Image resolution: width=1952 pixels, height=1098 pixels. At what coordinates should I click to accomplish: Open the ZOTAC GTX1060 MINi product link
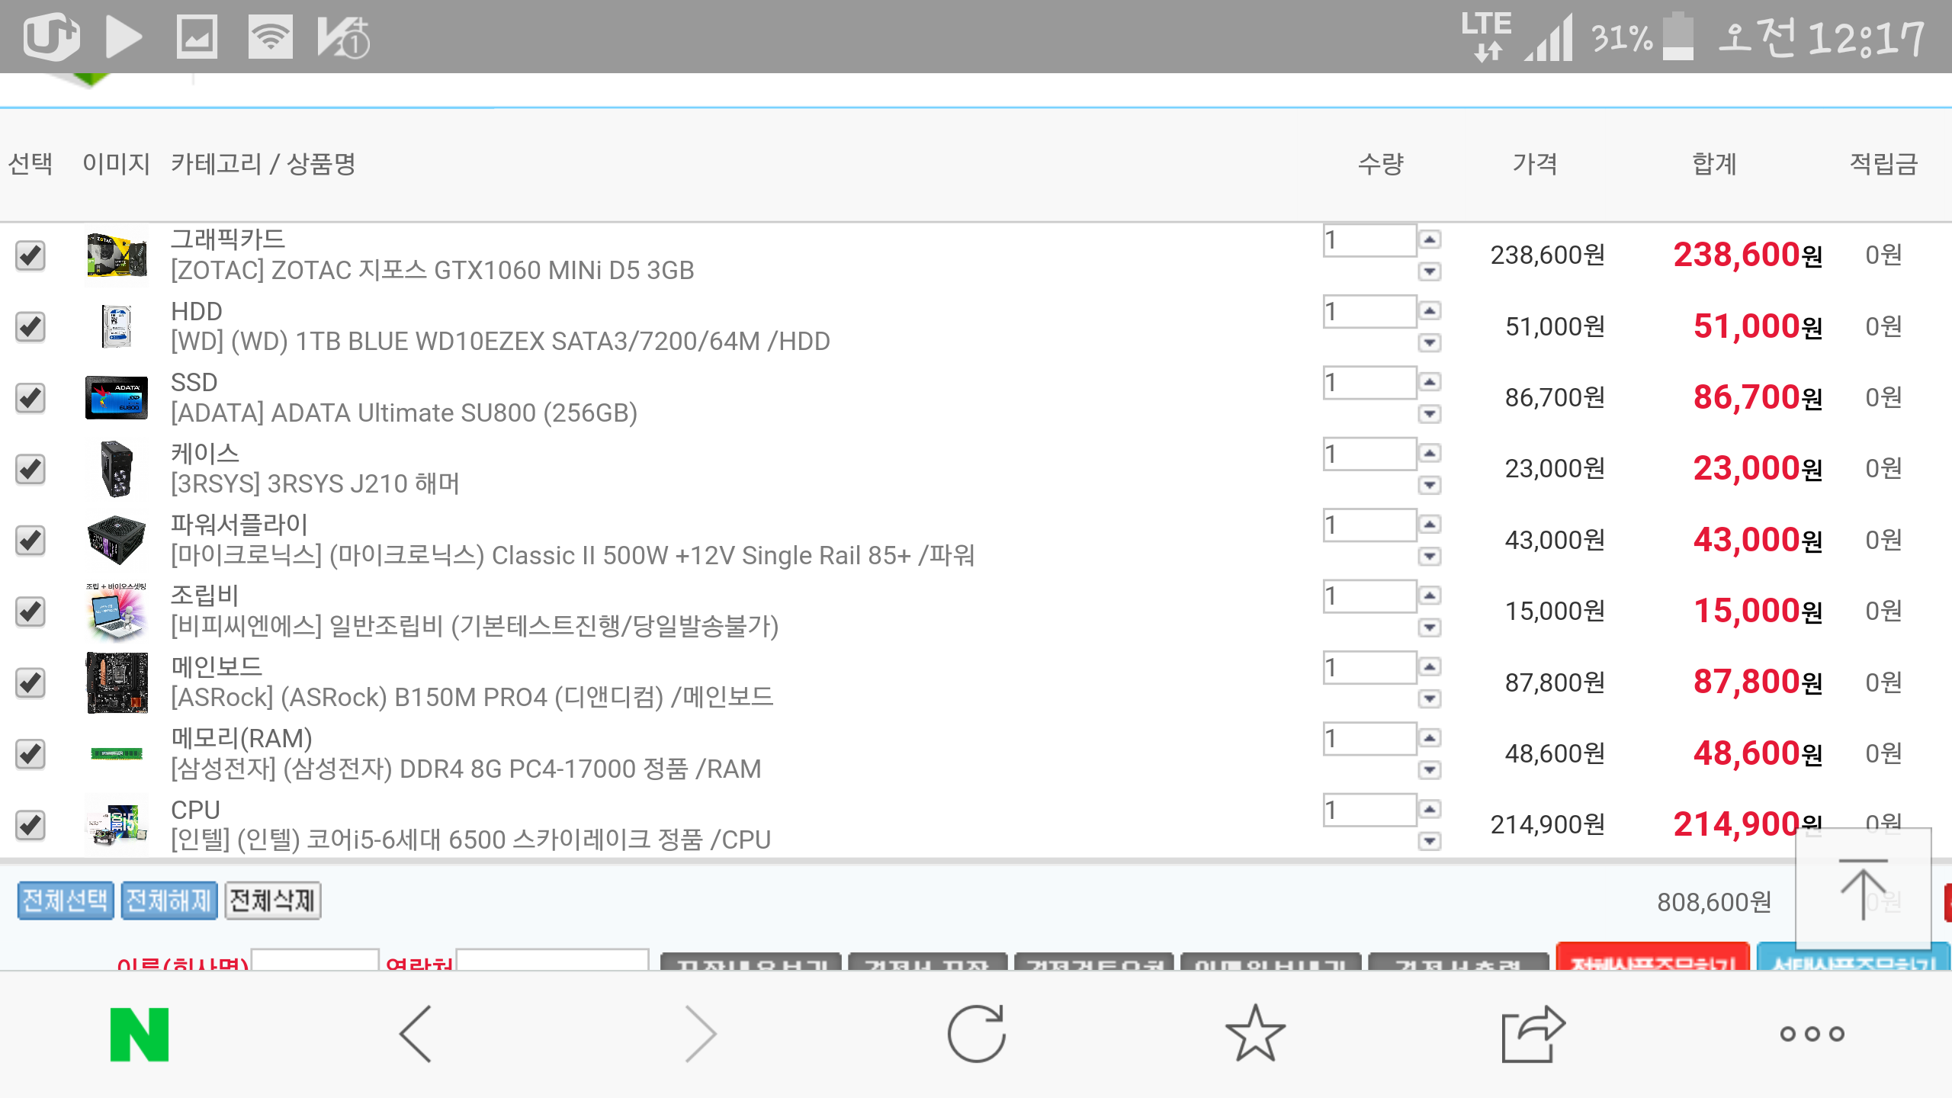click(432, 271)
